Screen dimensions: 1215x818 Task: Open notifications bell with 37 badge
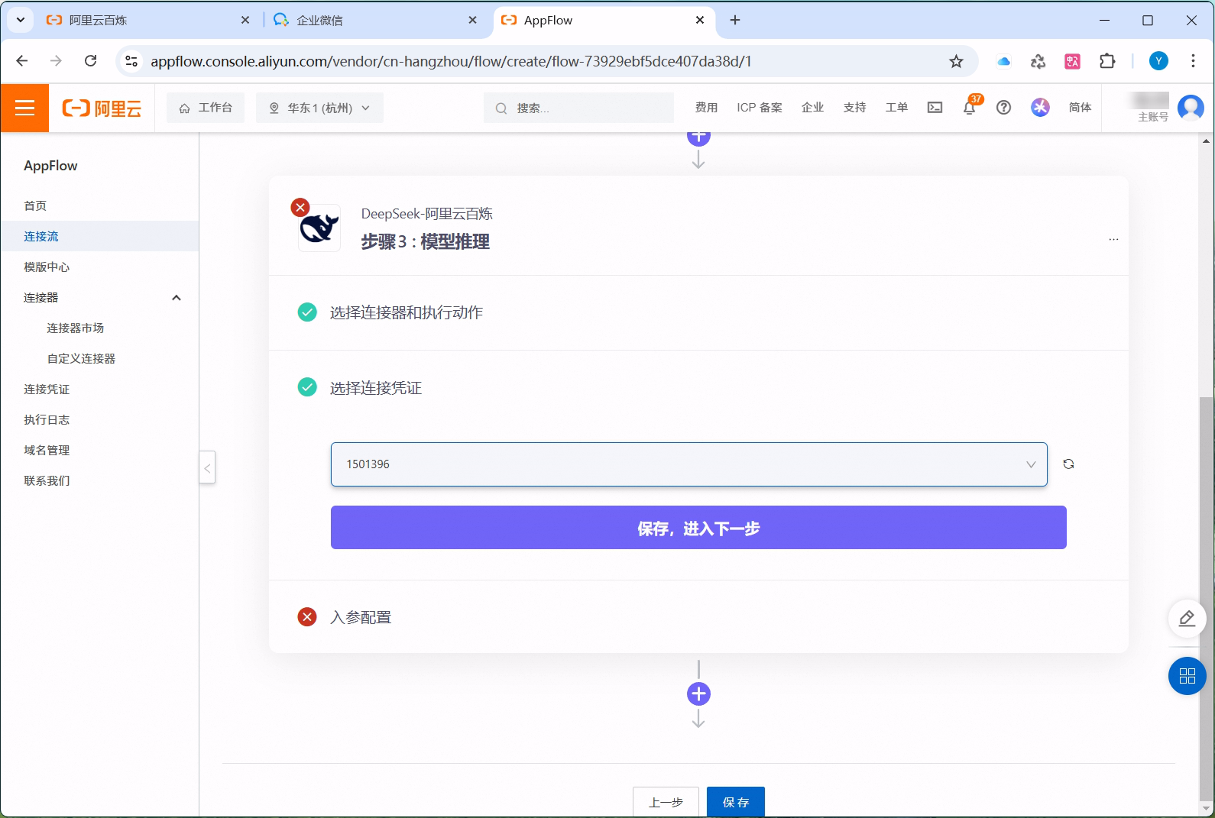click(970, 107)
